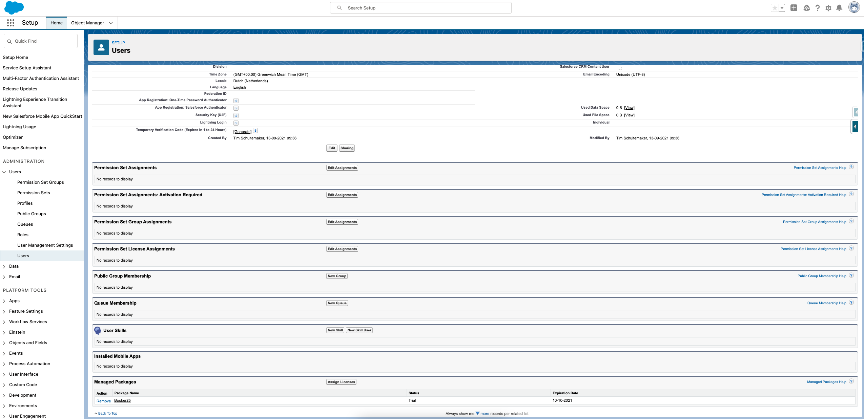Click the favorites star icon
864x419 pixels.
point(775,8)
